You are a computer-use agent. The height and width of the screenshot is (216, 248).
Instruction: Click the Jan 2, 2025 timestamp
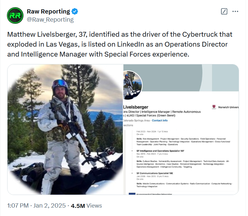coord(50,205)
